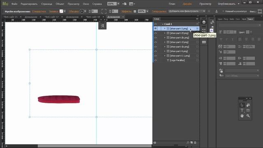
Task: Switch to the Текст panel tab
Action: pyautogui.click(x=250, y=19)
